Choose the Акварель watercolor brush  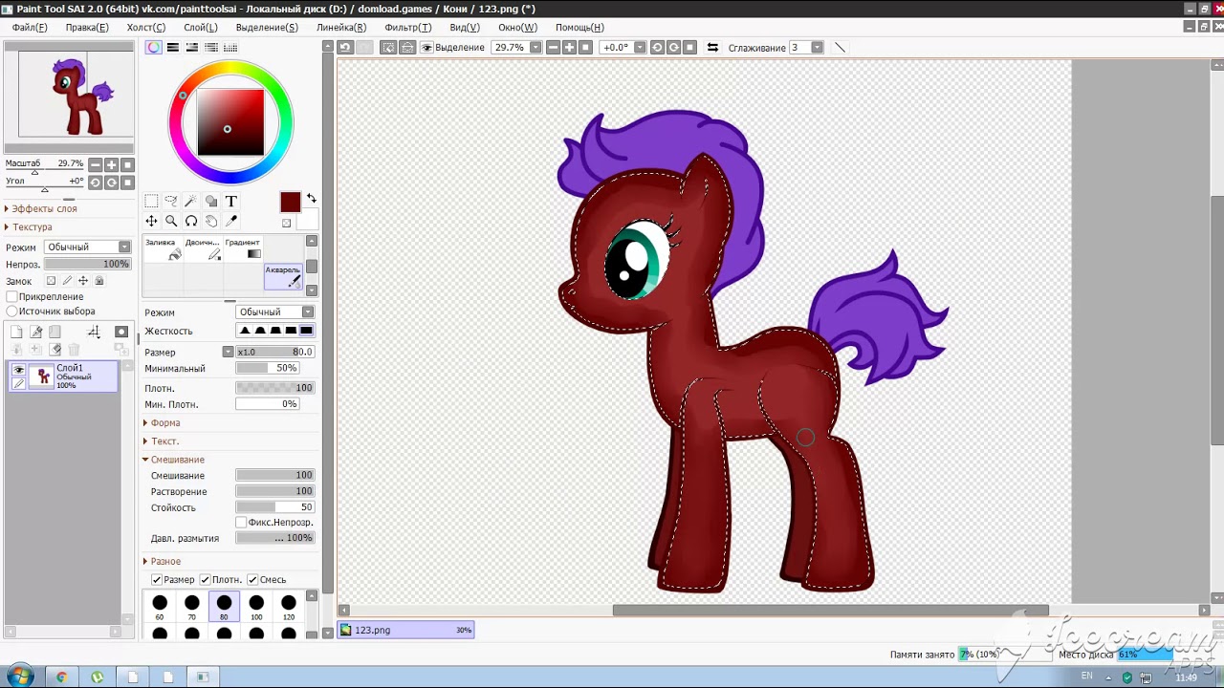click(x=283, y=276)
